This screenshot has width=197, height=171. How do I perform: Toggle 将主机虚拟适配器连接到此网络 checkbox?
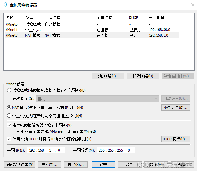9,125
